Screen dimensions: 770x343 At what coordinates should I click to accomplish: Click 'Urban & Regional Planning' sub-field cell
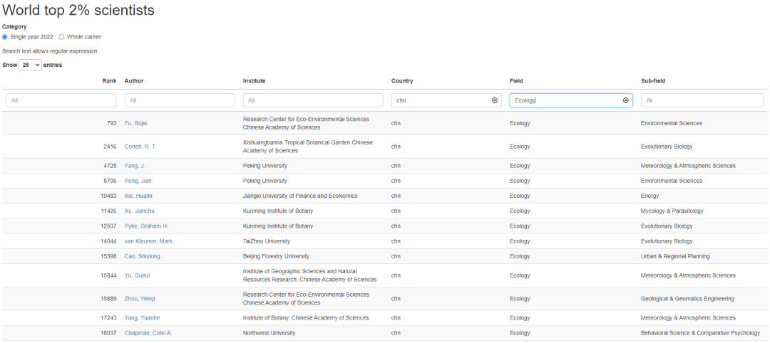click(x=675, y=256)
